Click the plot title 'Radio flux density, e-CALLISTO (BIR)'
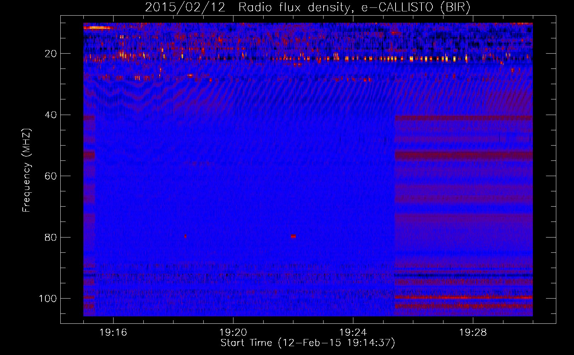This screenshot has width=574, height=355. (354, 7)
